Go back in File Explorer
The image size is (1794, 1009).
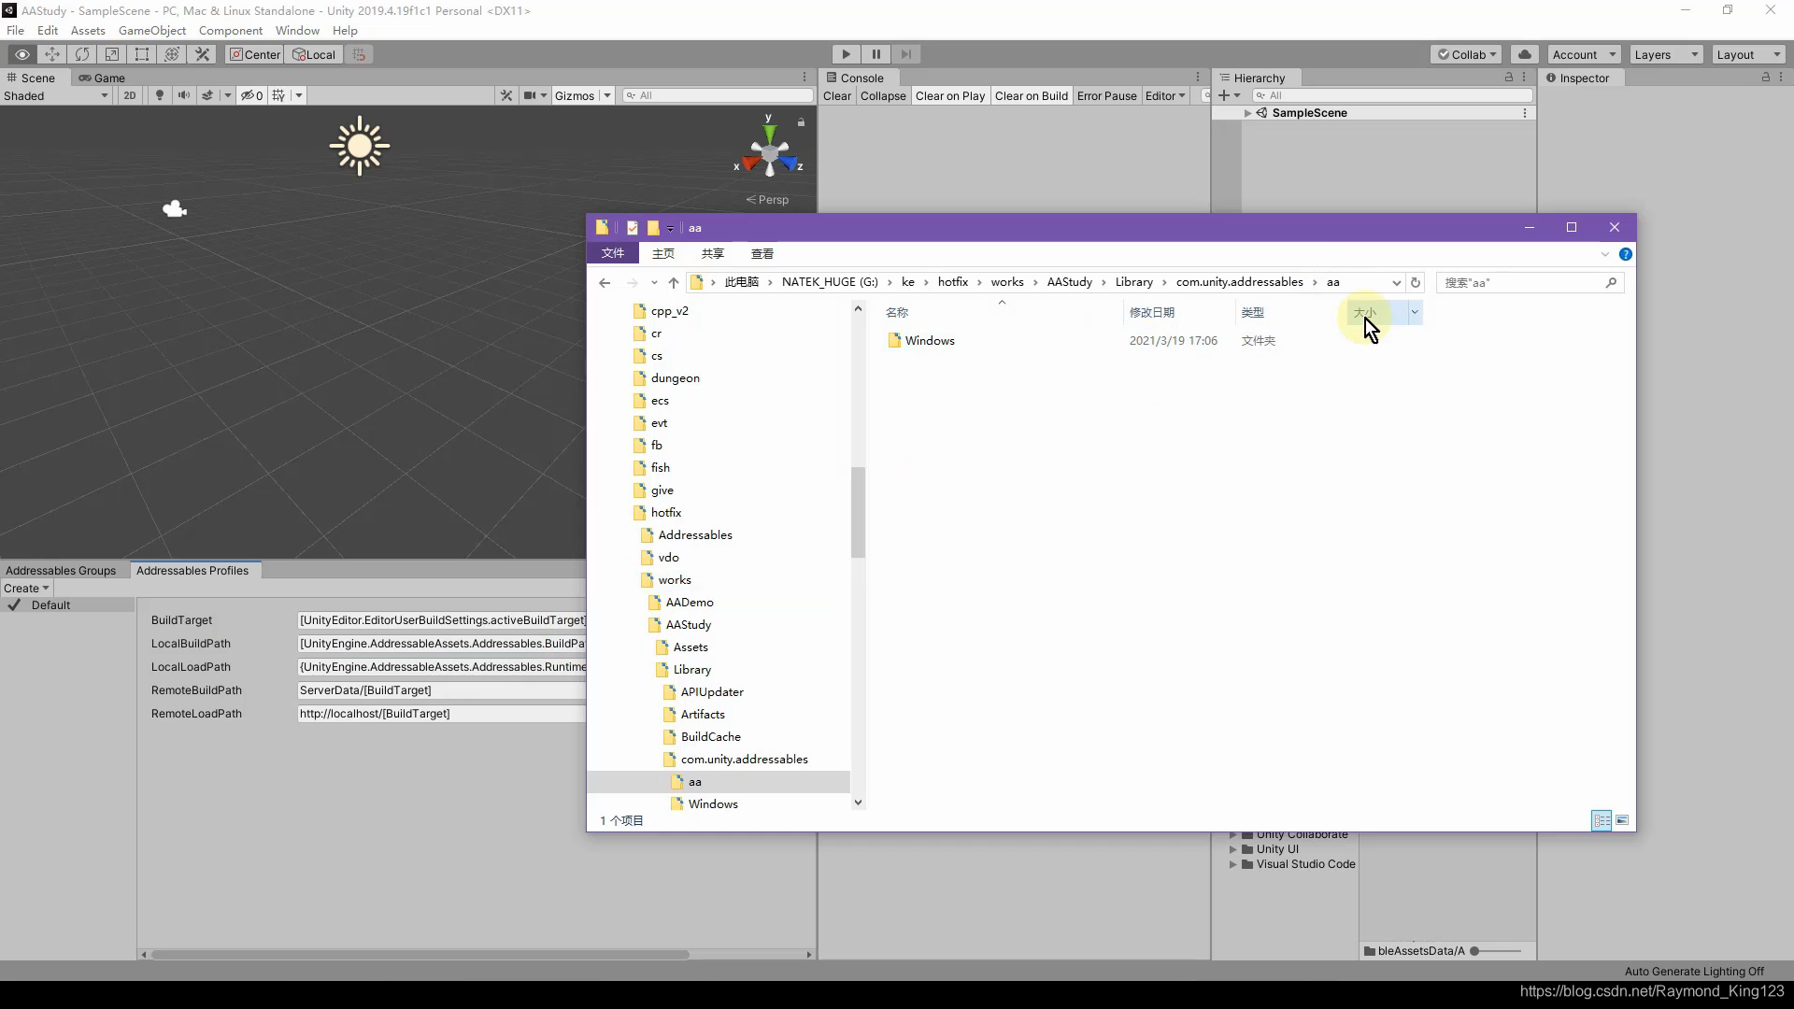pos(605,282)
